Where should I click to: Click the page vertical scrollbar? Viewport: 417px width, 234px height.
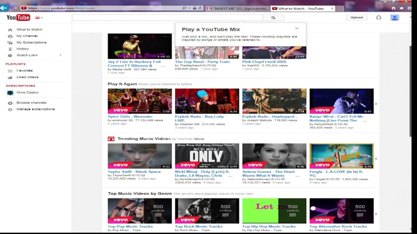point(410,91)
